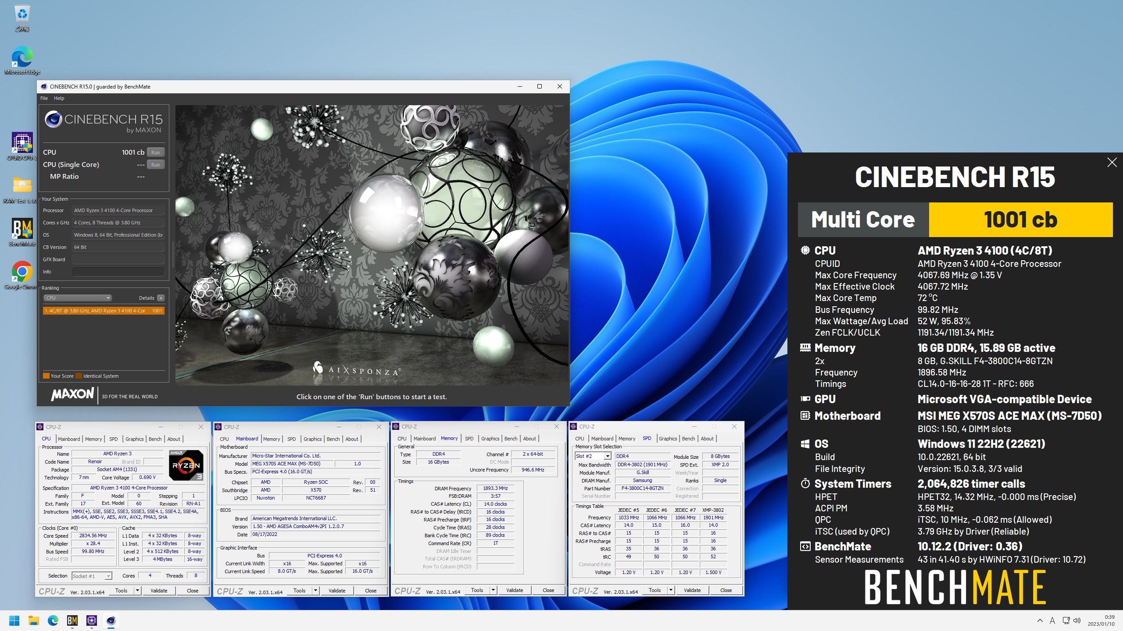Click Cinebench panel resize grip handle

(x=173, y=255)
